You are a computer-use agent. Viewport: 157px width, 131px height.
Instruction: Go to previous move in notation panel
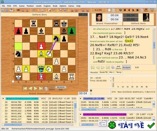point(98,67)
